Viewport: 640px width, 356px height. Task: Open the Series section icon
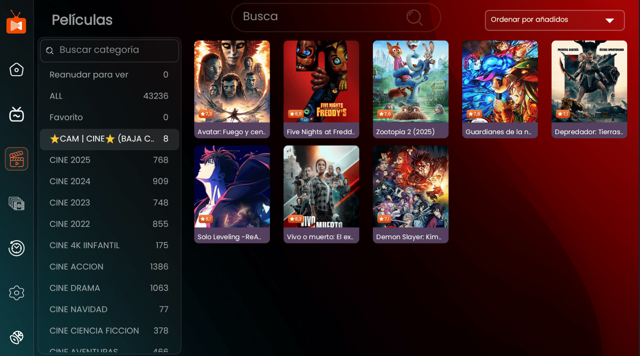pyautogui.click(x=16, y=203)
